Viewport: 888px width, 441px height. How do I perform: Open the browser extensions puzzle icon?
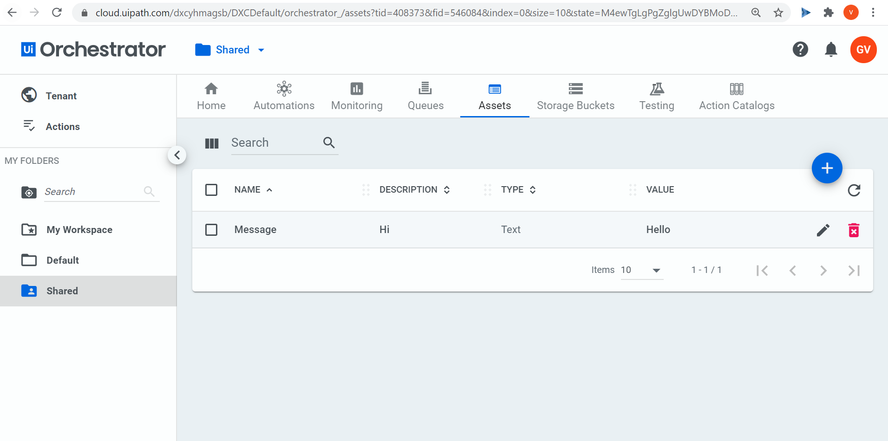pyautogui.click(x=829, y=13)
